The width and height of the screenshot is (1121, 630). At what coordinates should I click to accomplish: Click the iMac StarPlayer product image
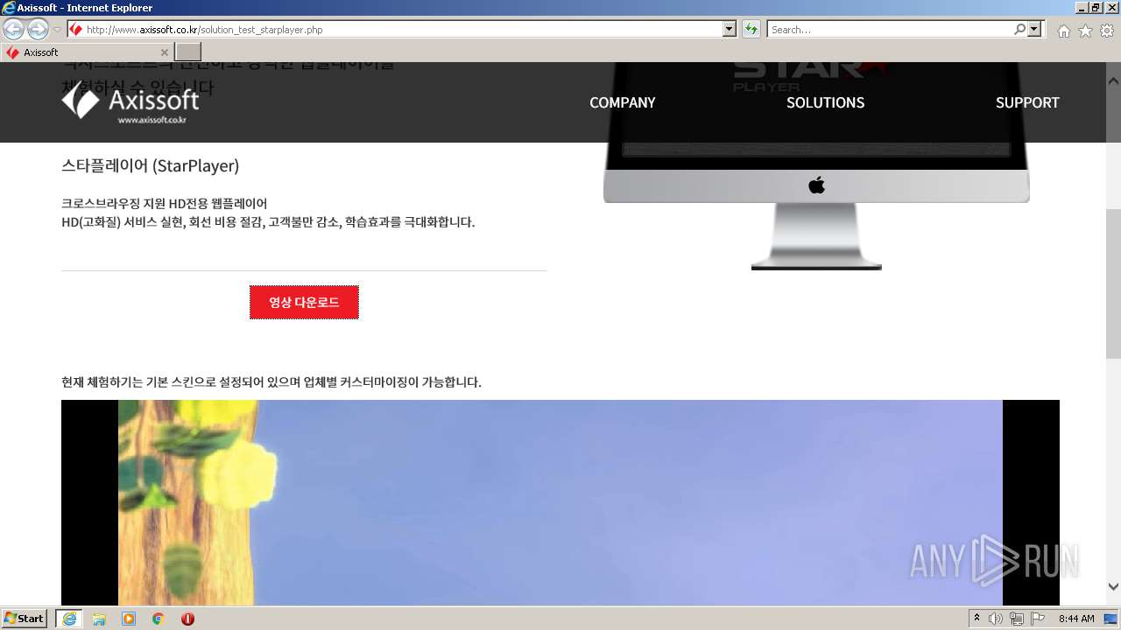point(816,166)
